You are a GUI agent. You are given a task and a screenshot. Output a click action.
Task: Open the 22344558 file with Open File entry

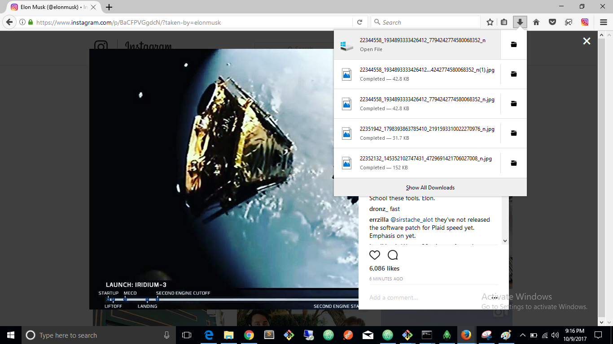(417, 44)
